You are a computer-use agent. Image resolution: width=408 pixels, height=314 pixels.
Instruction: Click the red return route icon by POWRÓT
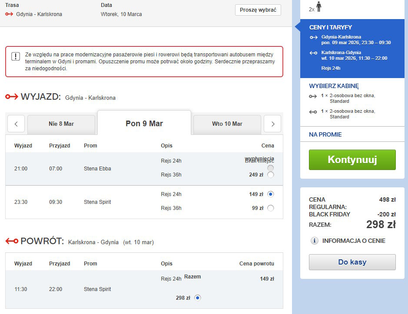tap(12, 241)
